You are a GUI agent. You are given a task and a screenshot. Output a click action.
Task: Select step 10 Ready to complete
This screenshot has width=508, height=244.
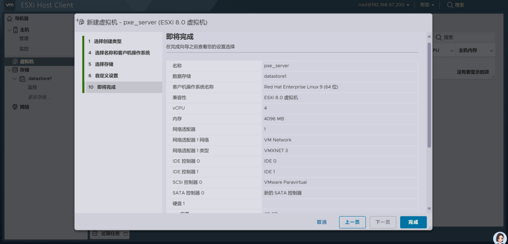123,87
